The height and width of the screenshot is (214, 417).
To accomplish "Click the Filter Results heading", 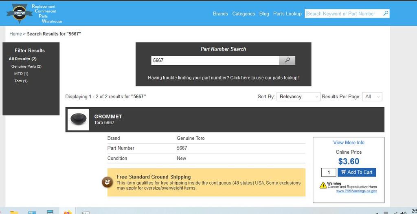I will point(29,51).
